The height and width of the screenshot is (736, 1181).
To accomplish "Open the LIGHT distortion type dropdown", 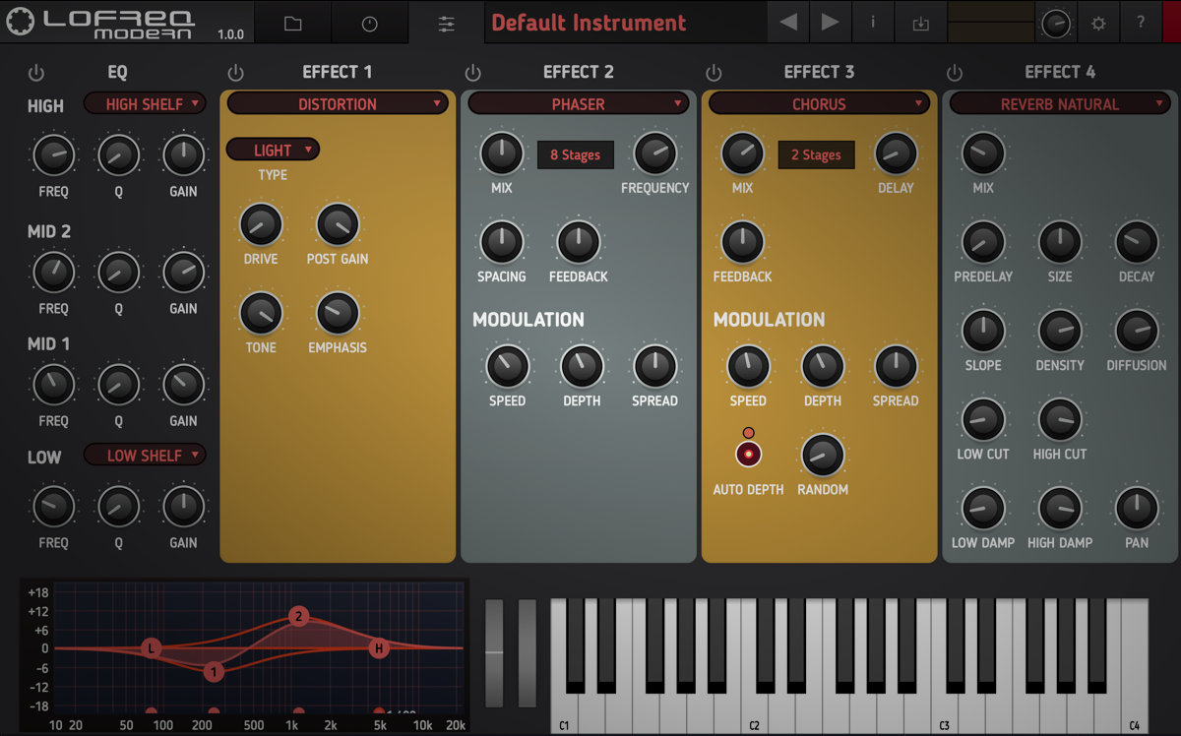I will click(272, 149).
